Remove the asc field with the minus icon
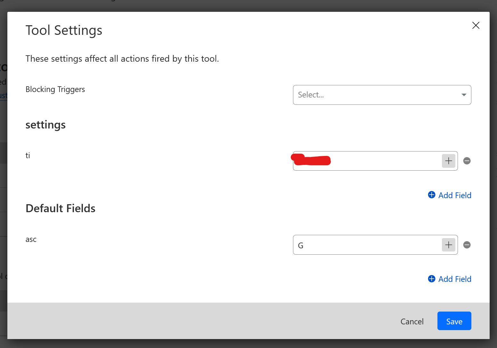 tap(467, 245)
